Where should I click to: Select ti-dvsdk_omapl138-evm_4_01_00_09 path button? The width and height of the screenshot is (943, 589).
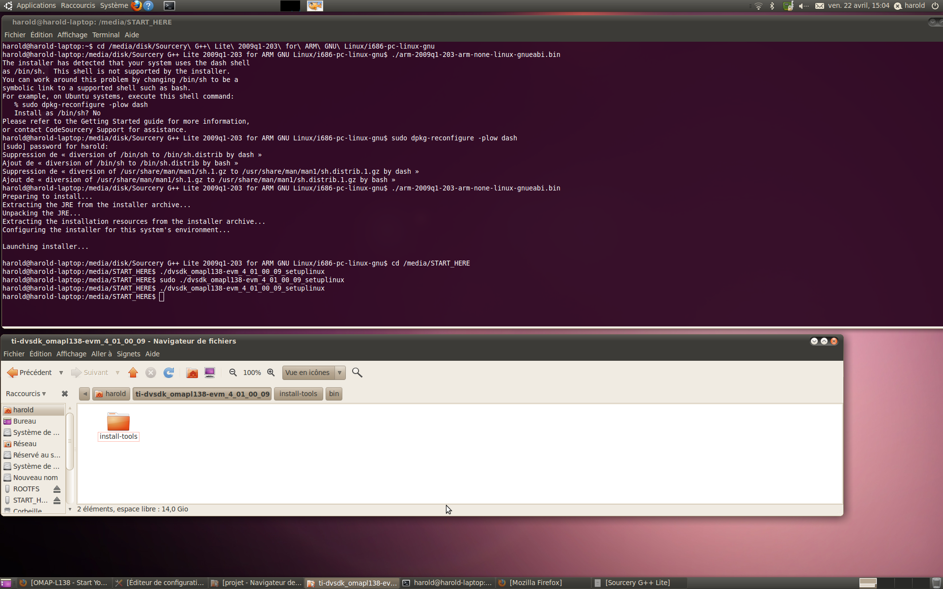(x=202, y=394)
